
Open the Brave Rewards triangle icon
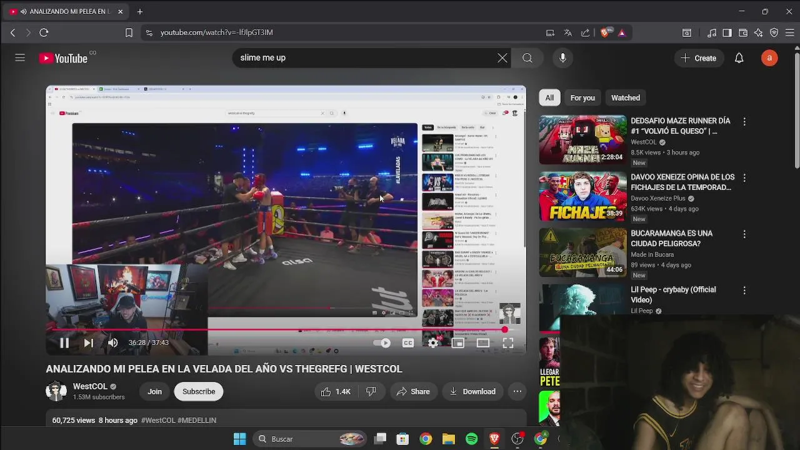622,32
